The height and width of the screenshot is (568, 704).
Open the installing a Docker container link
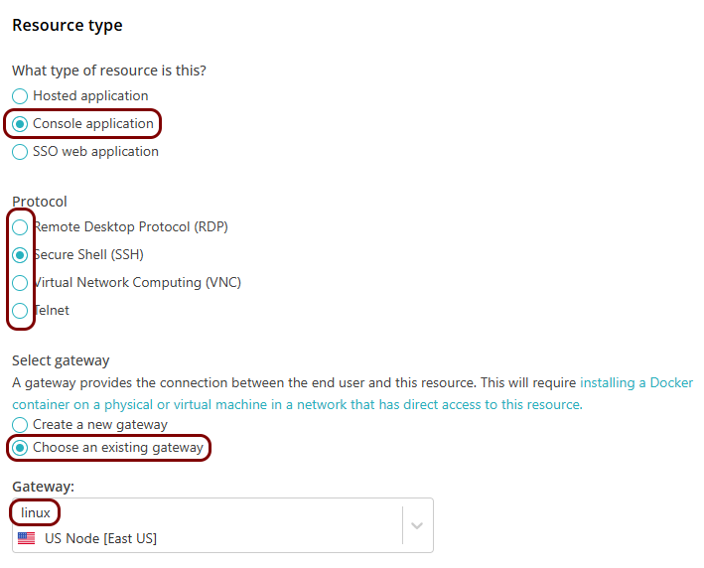point(636,382)
